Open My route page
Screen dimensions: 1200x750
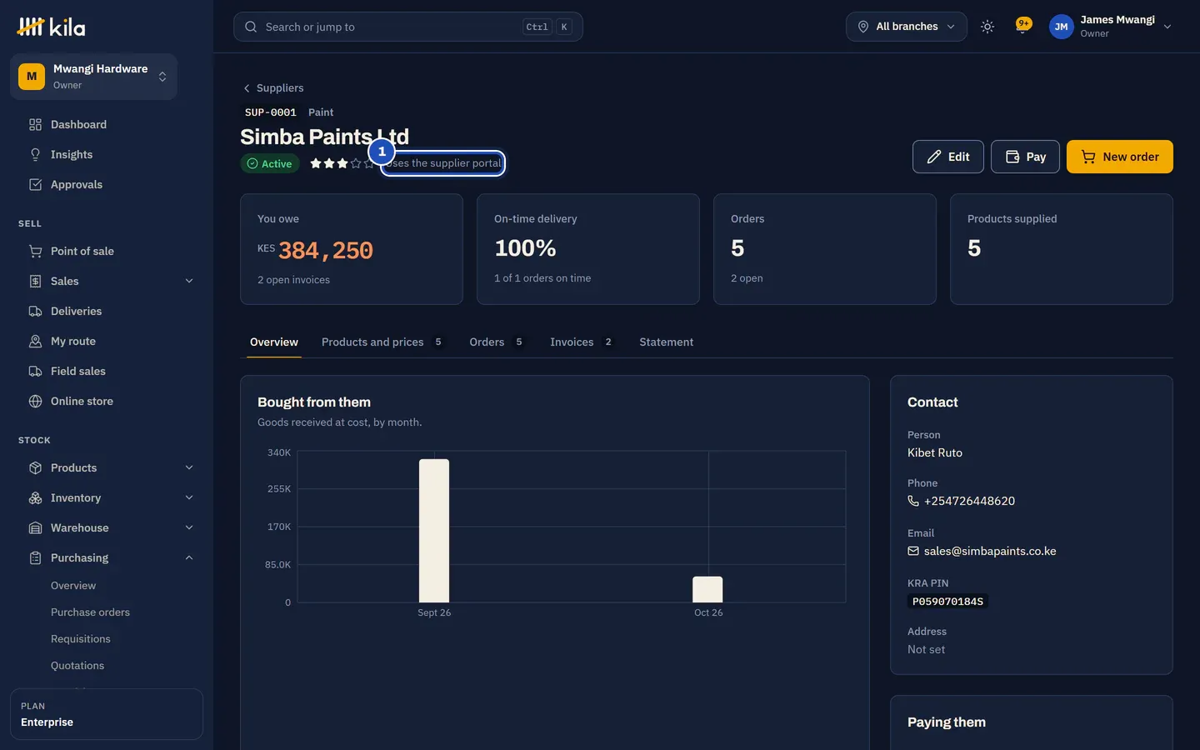(x=73, y=341)
